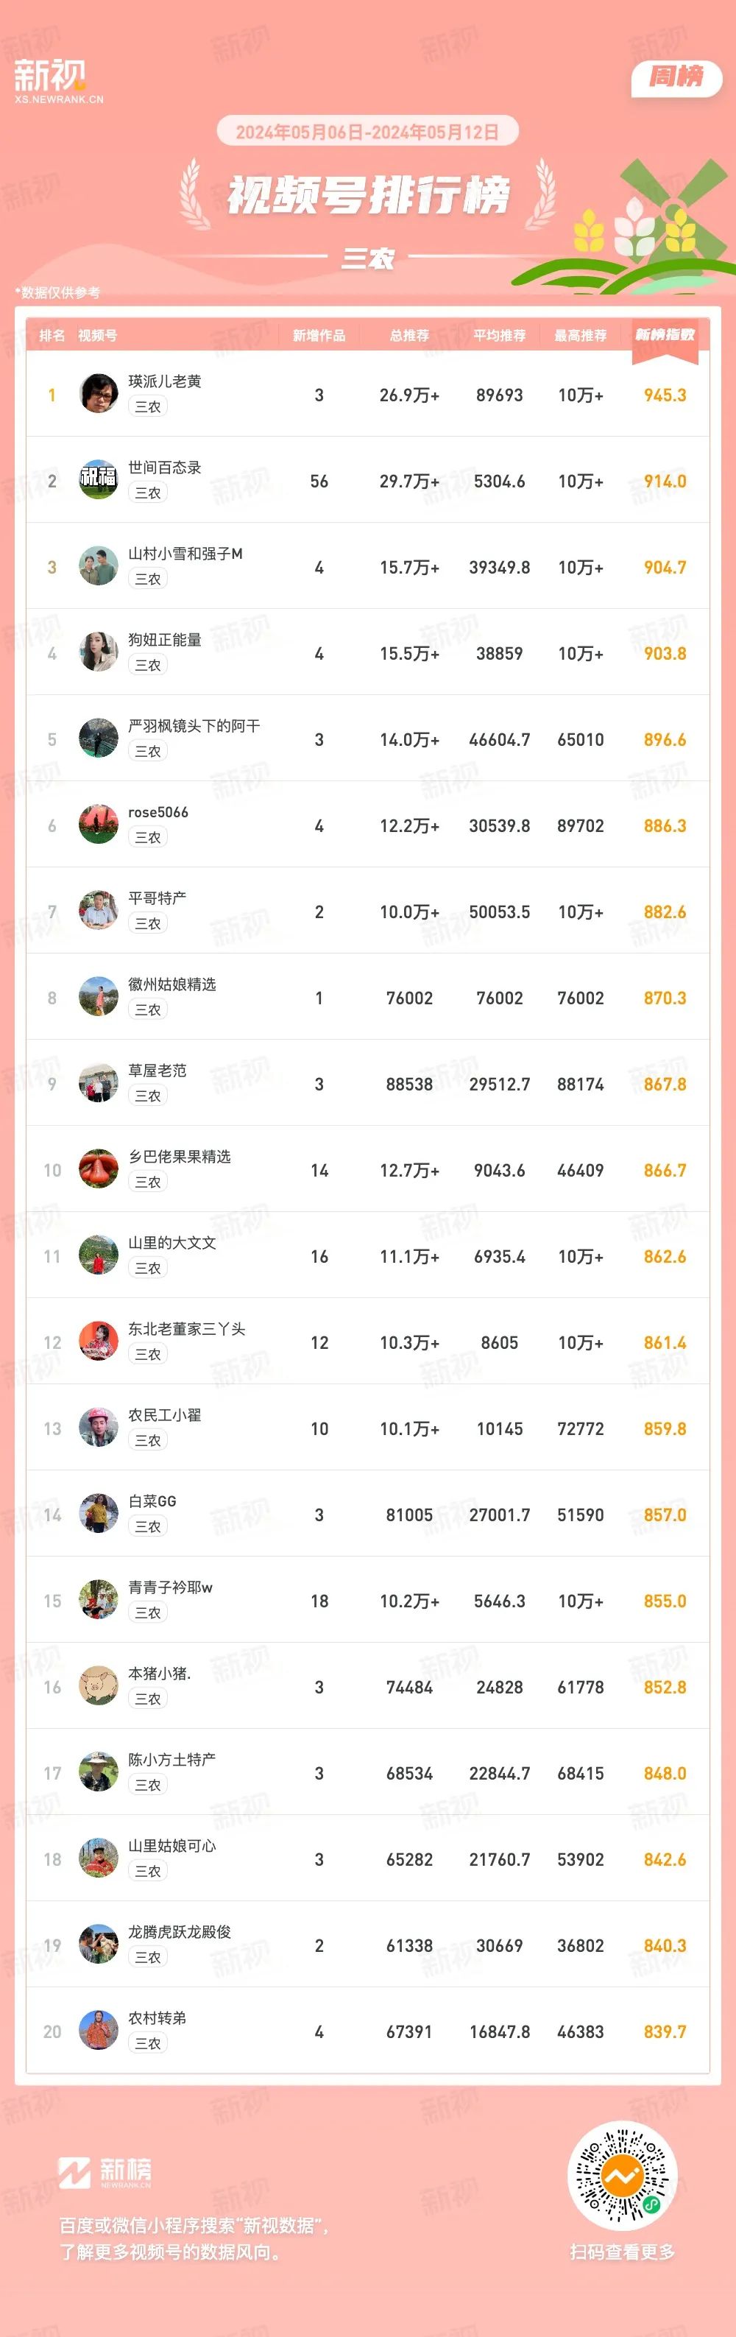Click the 三农 tag under 平哥特产
736x2337 pixels.
pos(148,923)
